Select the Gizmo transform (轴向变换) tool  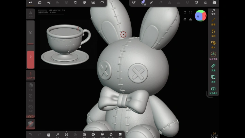pos(213,56)
